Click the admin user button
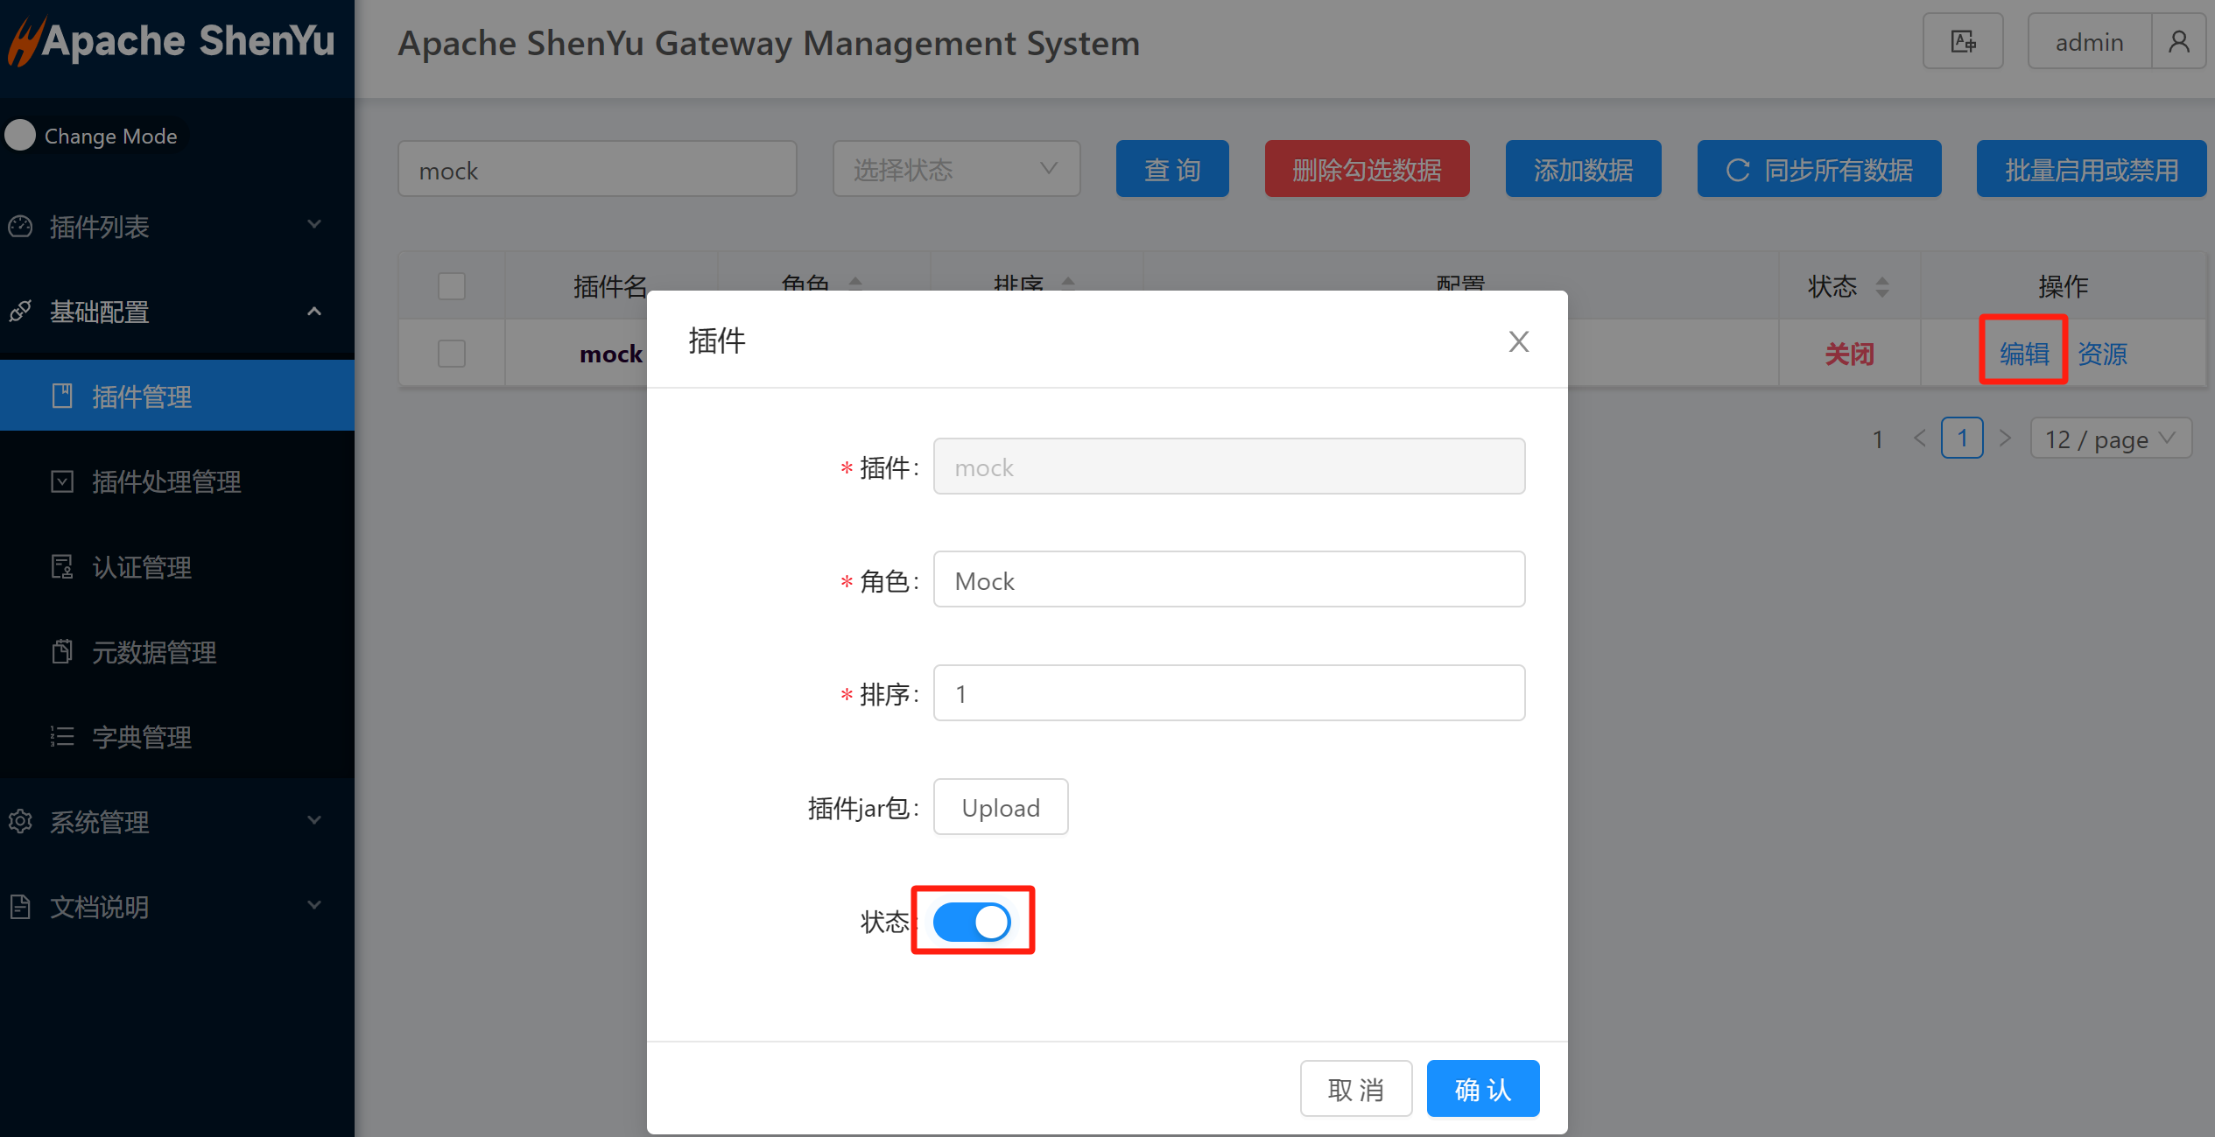2215x1137 pixels. point(2089,41)
